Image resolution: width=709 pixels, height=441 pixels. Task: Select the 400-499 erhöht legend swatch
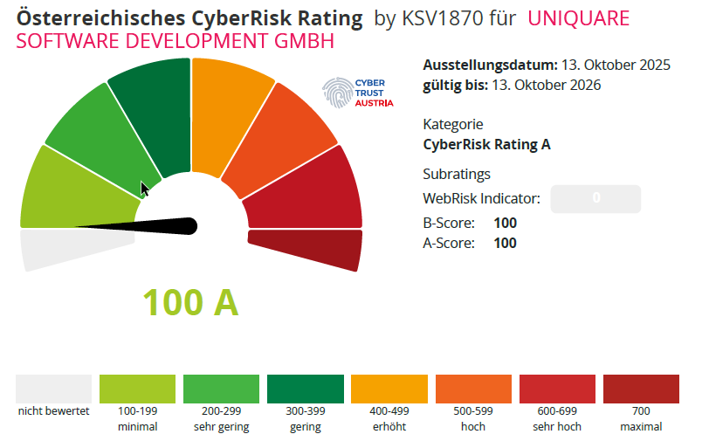coord(389,389)
